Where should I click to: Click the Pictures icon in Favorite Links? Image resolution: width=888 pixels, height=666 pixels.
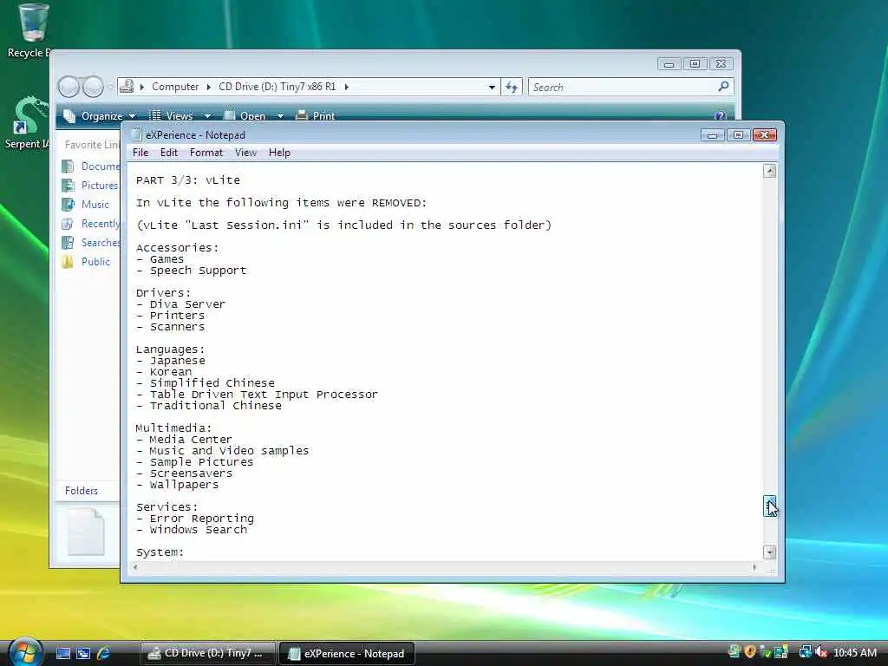(x=68, y=186)
